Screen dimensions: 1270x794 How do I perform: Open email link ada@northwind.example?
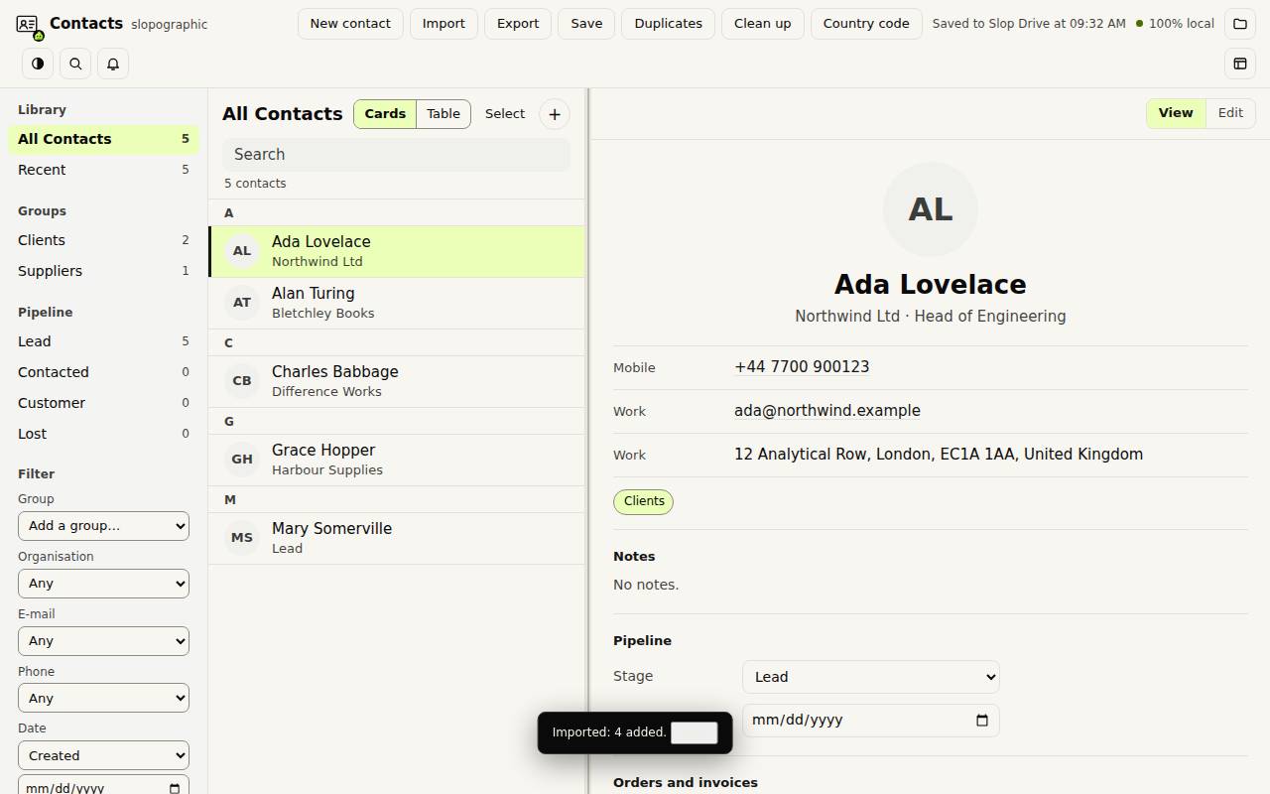point(827,411)
